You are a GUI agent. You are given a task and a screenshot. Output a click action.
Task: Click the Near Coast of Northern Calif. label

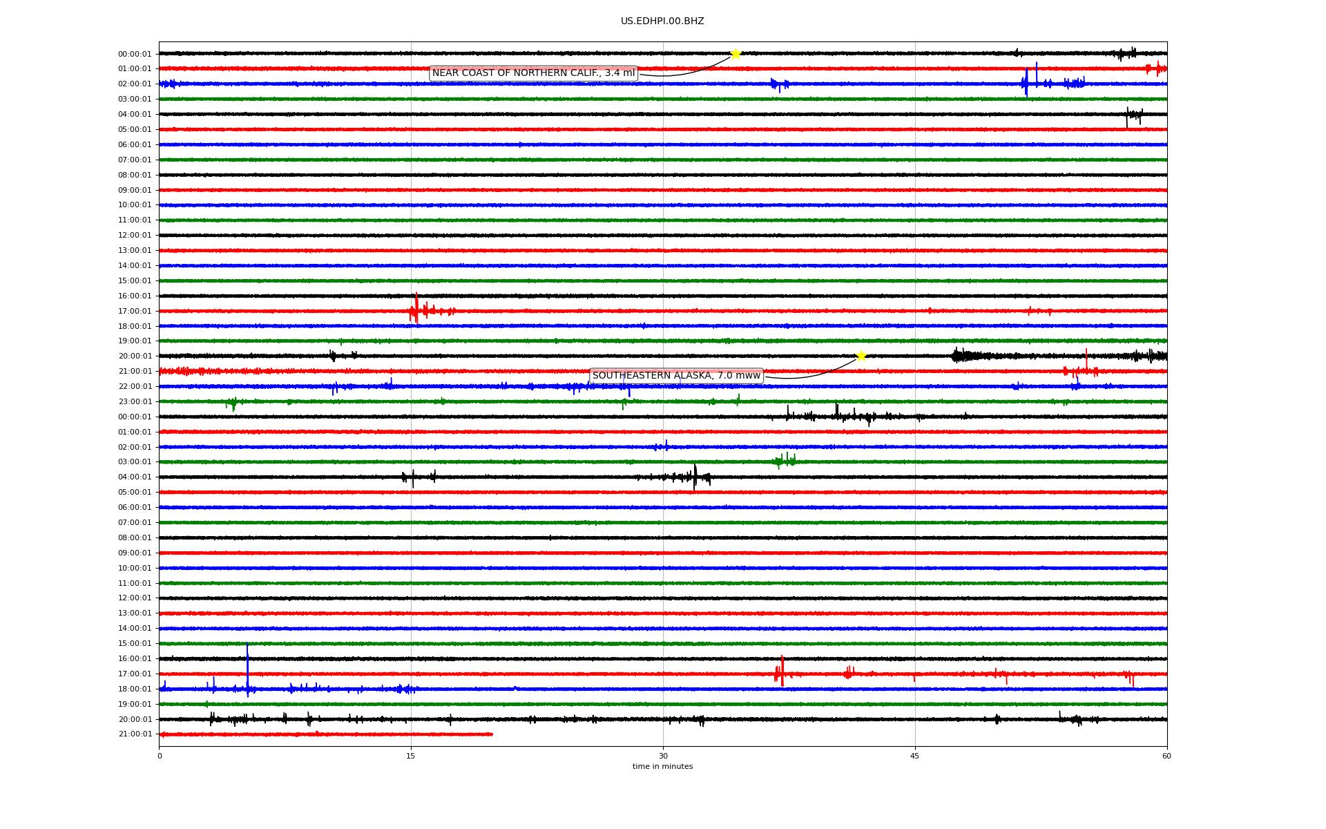pos(533,73)
